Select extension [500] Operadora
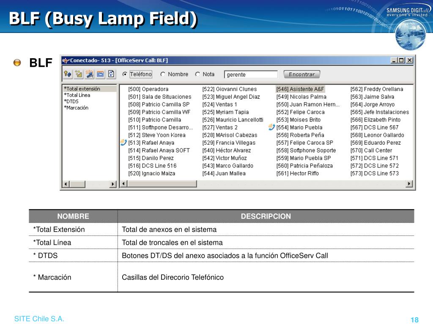Viewport: 433px width, 324px height. 148,89
